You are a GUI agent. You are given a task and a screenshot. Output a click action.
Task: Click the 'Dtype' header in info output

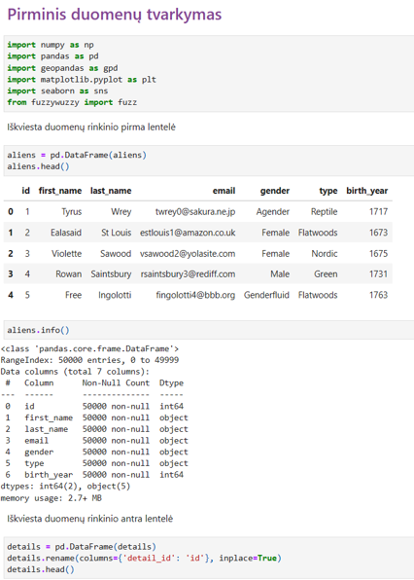[171, 383]
